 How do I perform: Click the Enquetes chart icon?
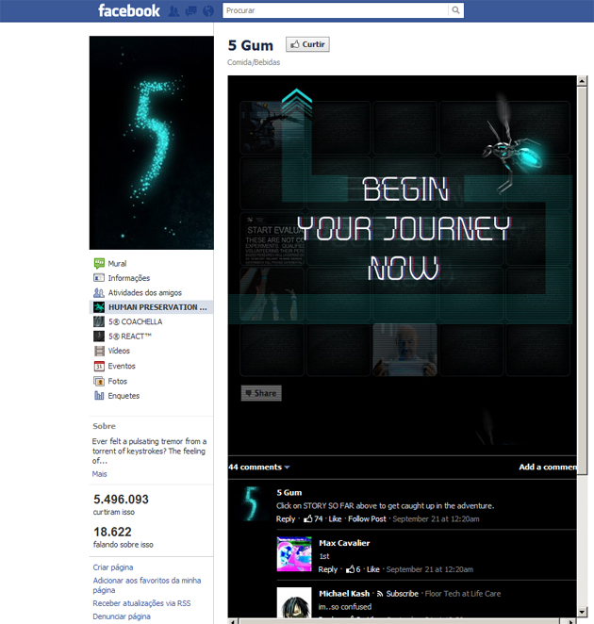click(x=99, y=396)
